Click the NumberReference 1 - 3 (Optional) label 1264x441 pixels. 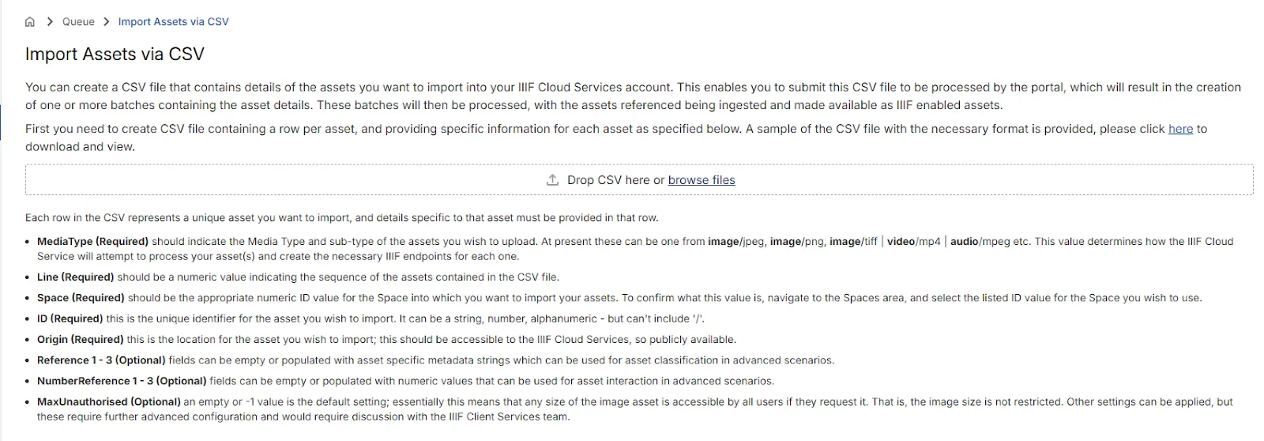[122, 381]
